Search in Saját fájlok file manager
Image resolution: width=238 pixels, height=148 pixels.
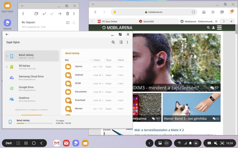113,42
